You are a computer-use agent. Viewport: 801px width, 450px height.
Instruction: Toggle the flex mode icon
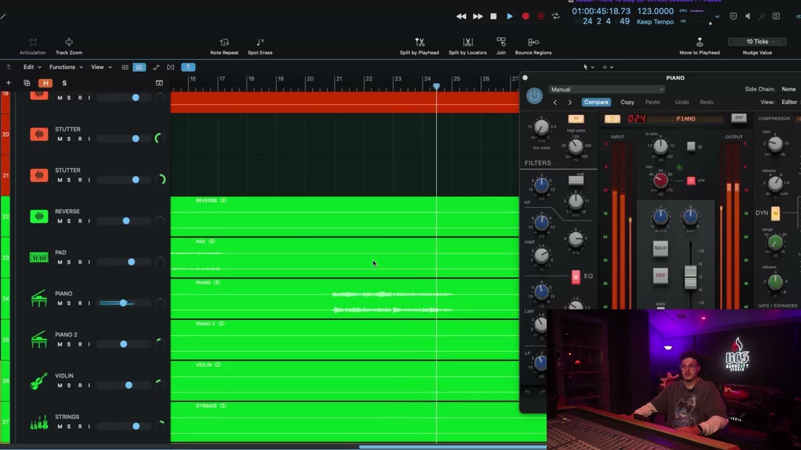coord(170,67)
